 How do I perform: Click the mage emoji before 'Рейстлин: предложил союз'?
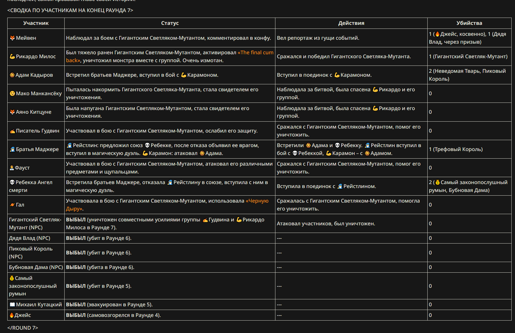click(x=69, y=145)
